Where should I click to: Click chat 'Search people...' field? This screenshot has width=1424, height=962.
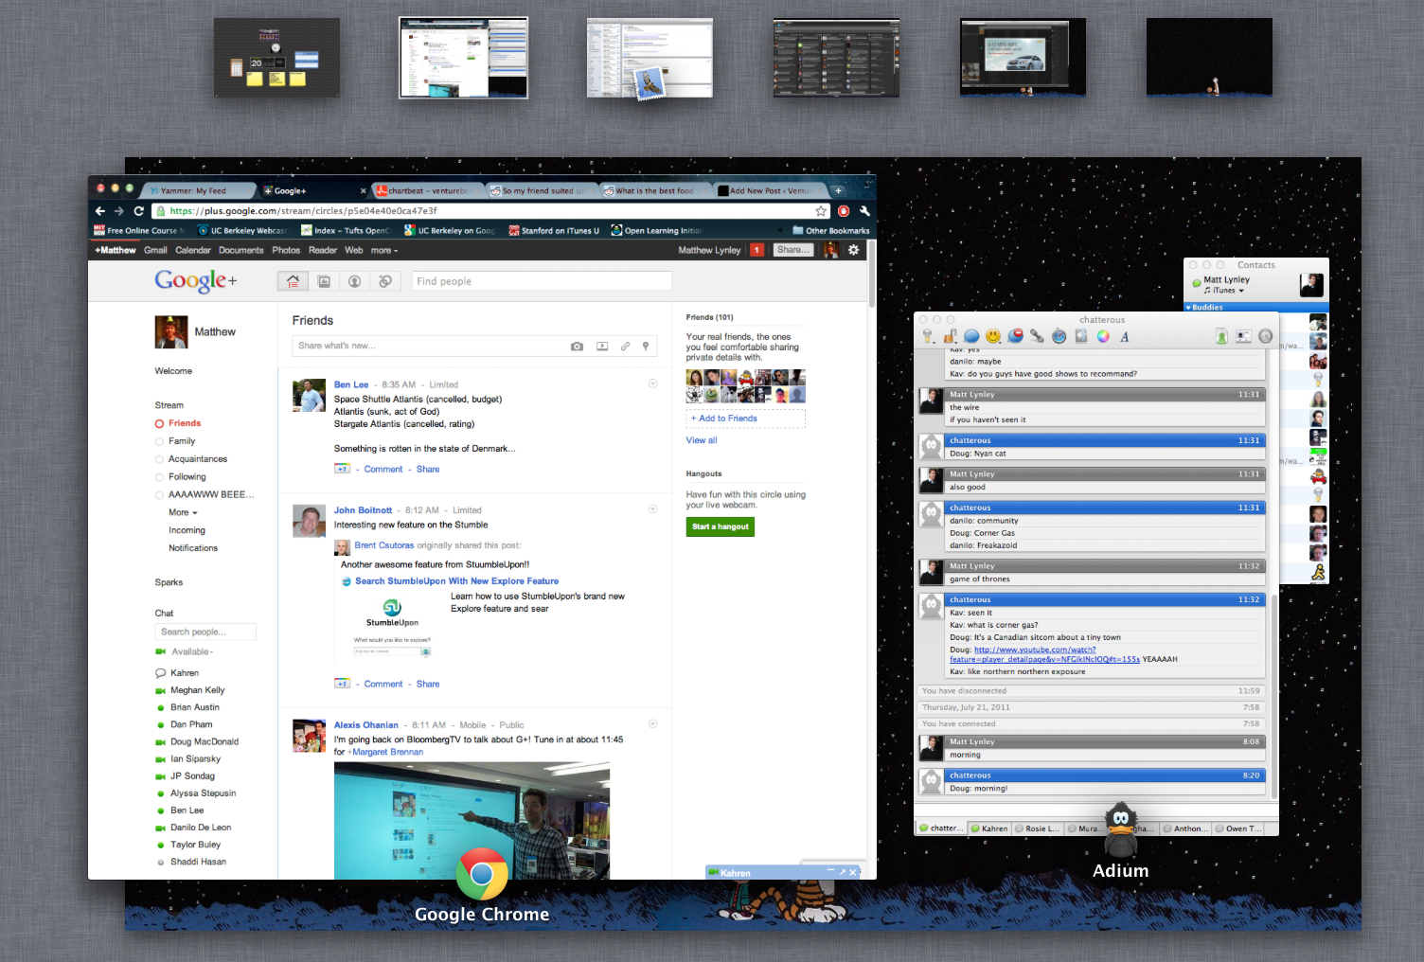205,632
